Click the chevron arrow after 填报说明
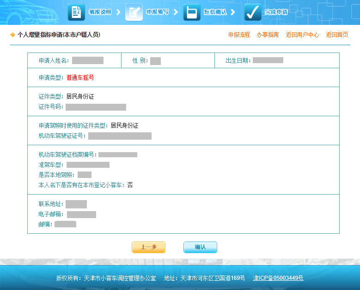 click(x=118, y=12)
